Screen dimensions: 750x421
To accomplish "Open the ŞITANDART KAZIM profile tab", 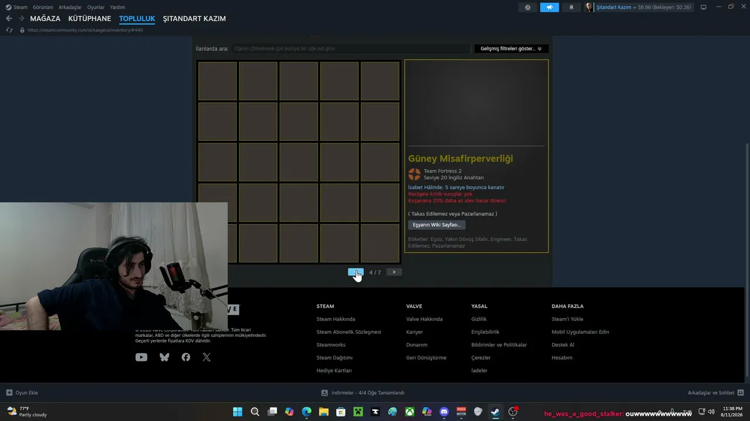I will click(x=195, y=19).
